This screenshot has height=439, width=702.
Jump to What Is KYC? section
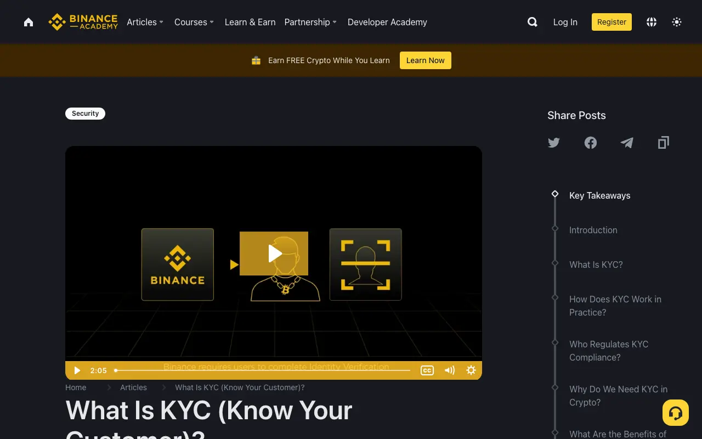click(596, 264)
